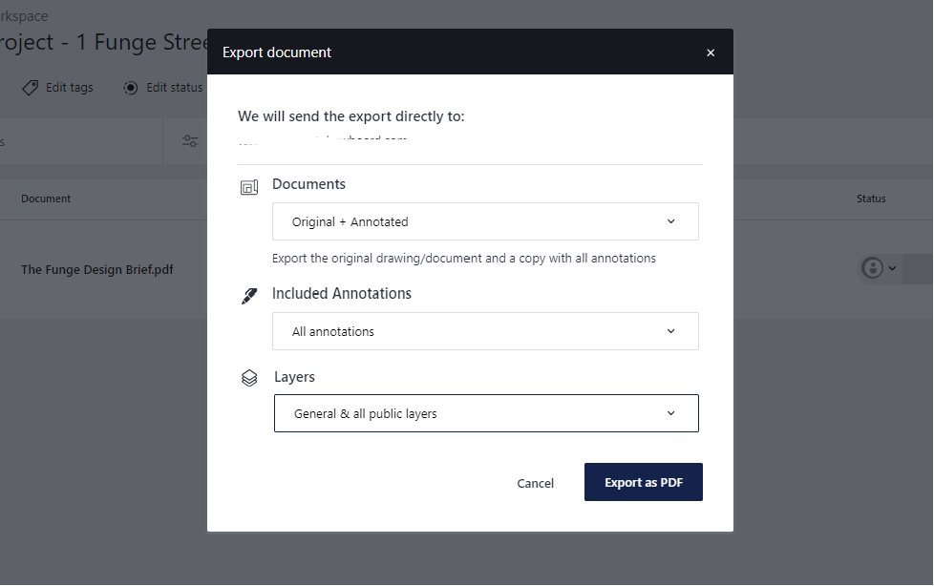Click the Included Annotations heading
934x586 pixels.
point(342,294)
